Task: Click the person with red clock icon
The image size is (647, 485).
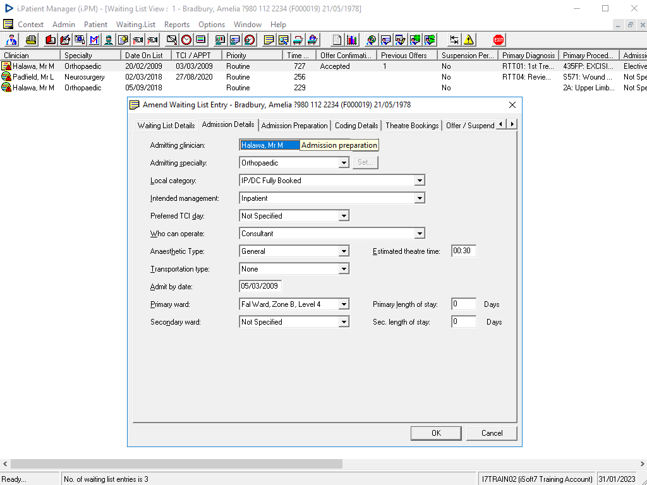Action: pos(250,40)
